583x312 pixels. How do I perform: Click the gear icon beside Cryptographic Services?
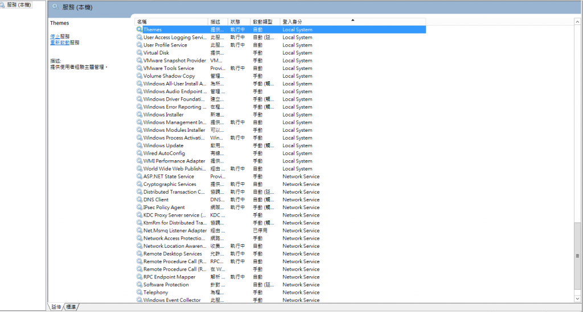click(139, 184)
